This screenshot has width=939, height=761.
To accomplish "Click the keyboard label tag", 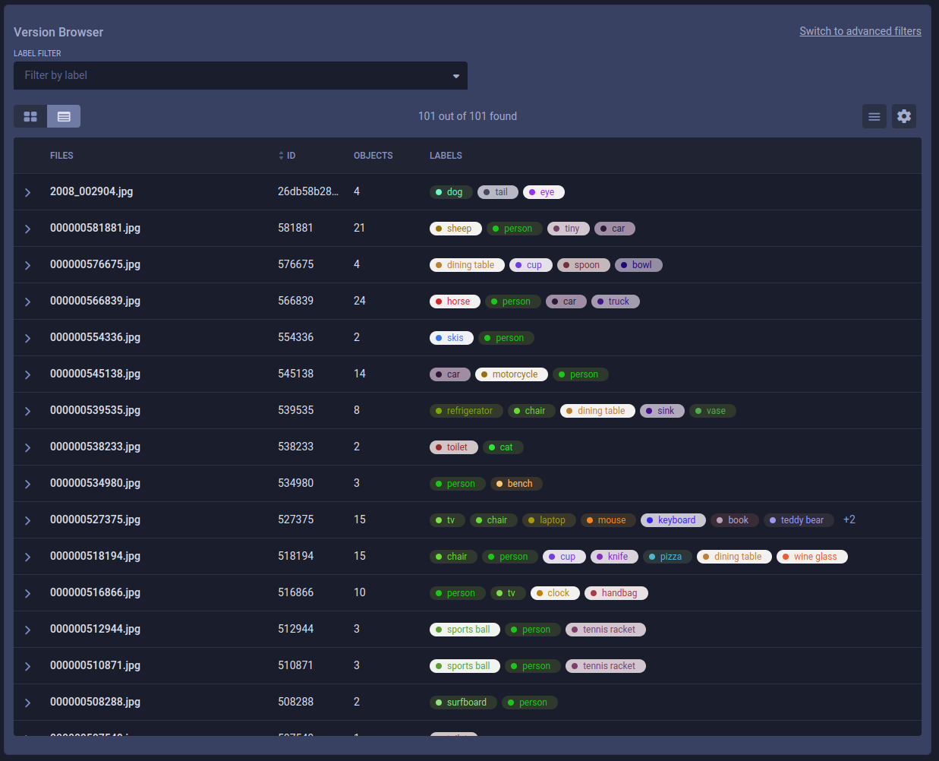I will [673, 520].
